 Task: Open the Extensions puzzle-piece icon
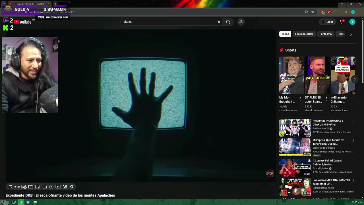336,12
